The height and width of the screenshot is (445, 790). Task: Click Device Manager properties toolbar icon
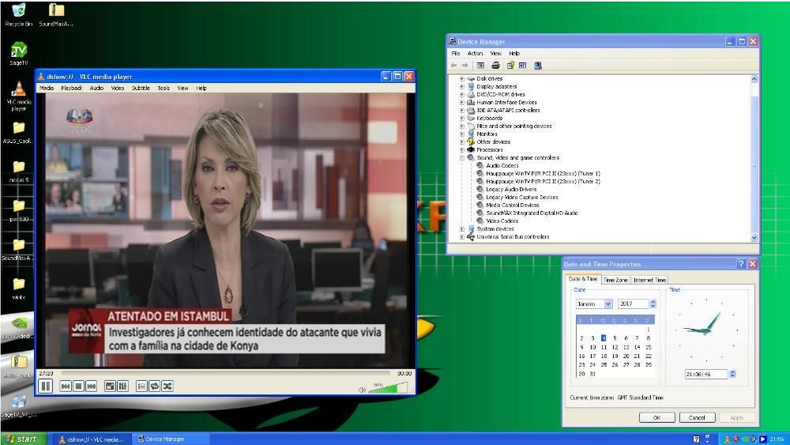click(x=510, y=66)
